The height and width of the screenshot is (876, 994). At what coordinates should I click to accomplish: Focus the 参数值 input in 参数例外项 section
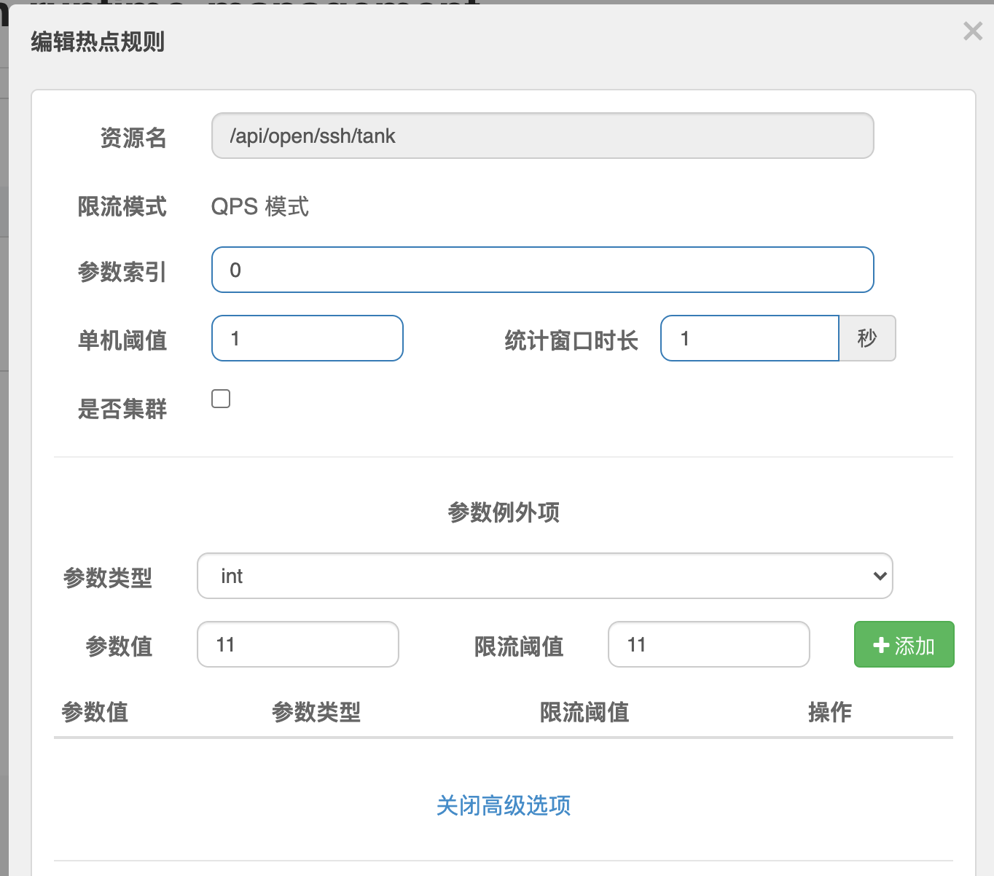tap(297, 644)
